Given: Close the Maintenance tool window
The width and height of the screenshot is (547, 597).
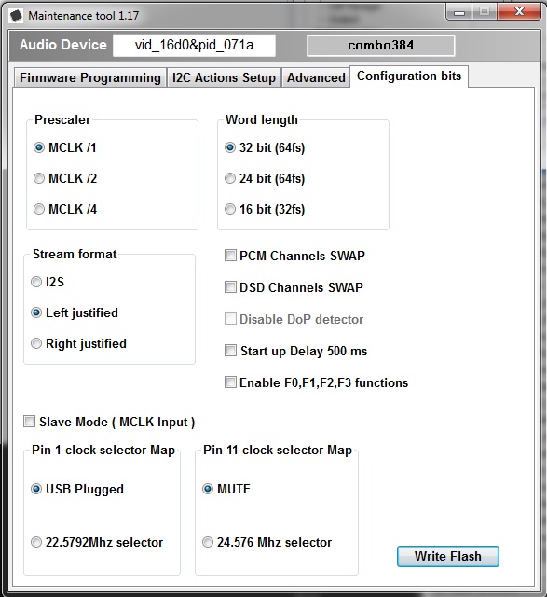Looking at the screenshot, I should point(519,12).
